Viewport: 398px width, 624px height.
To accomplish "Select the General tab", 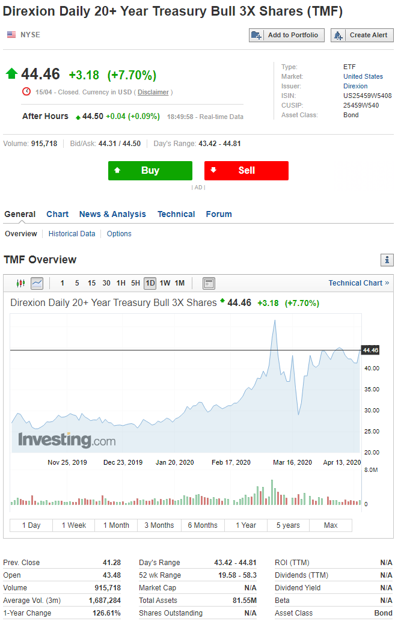I will pyautogui.click(x=20, y=214).
